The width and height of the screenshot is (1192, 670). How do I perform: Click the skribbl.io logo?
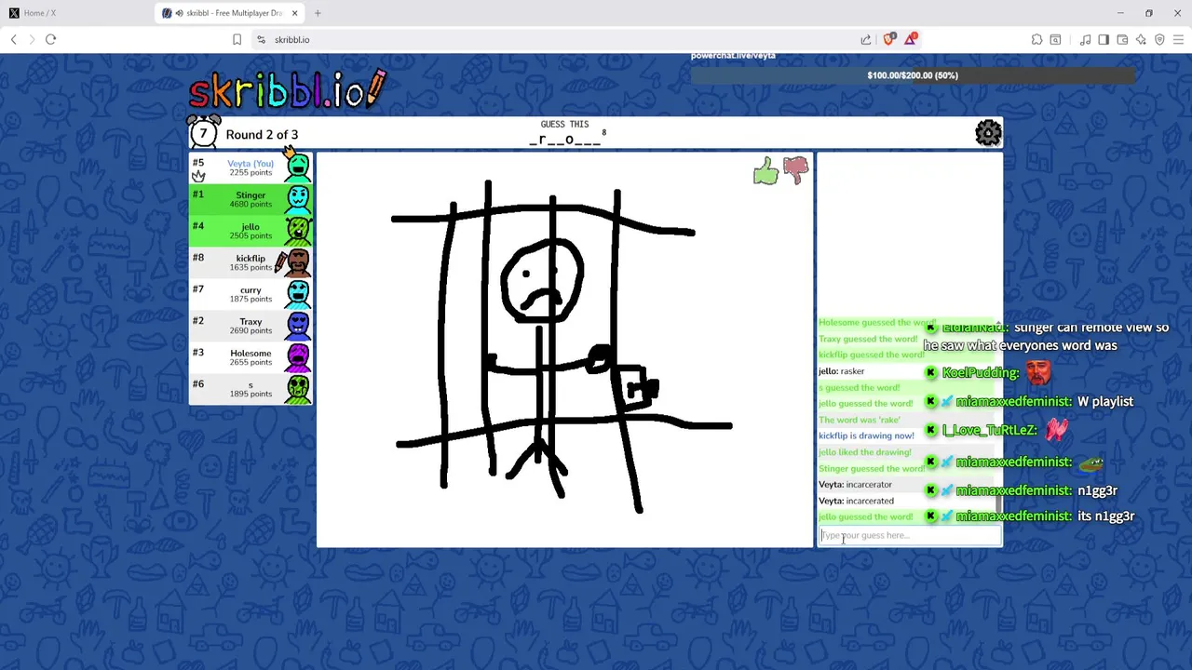point(287,88)
